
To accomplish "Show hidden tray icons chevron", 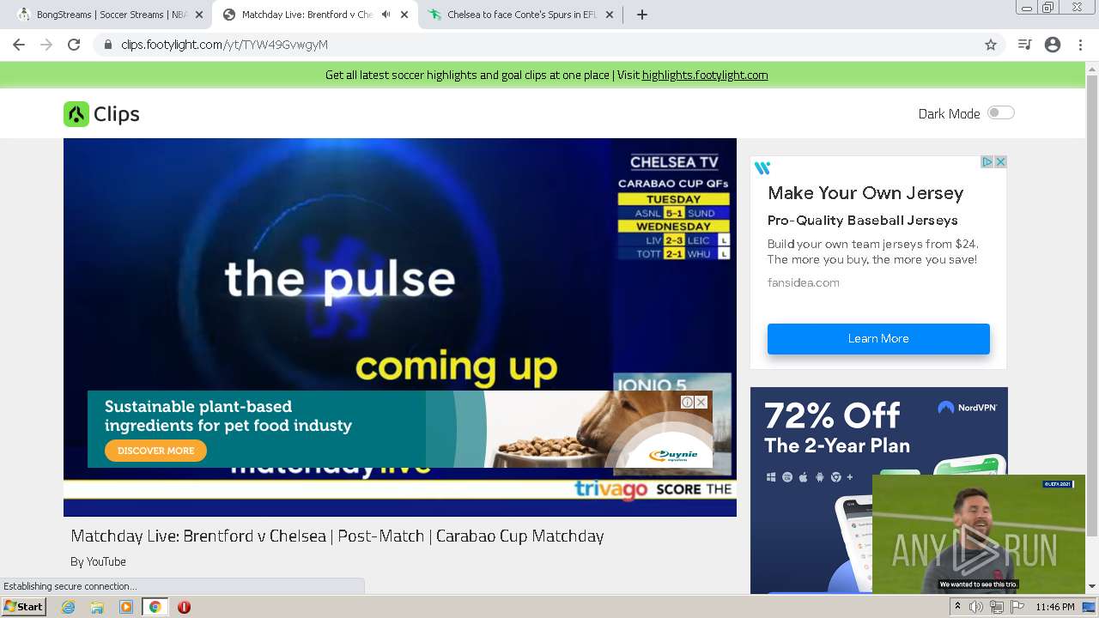I will tap(958, 607).
